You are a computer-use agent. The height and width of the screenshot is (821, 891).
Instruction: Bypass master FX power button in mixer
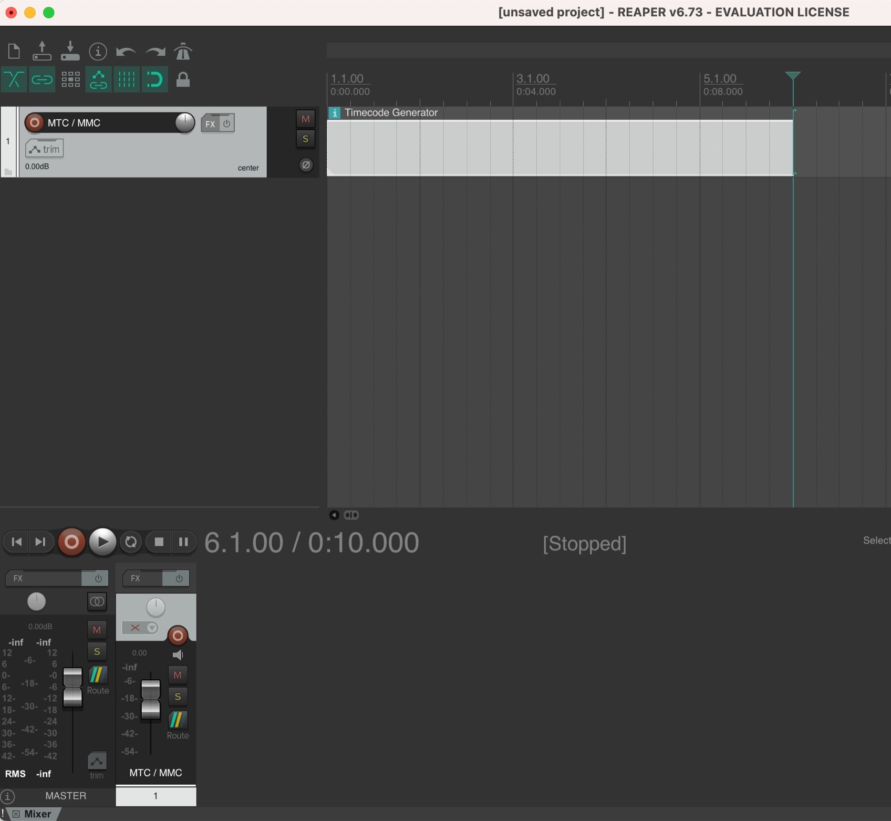click(x=98, y=578)
